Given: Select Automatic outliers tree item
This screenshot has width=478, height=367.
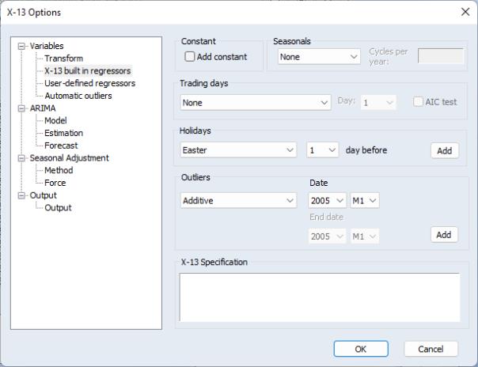Looking at the screenshot, I should coord(78,96).
